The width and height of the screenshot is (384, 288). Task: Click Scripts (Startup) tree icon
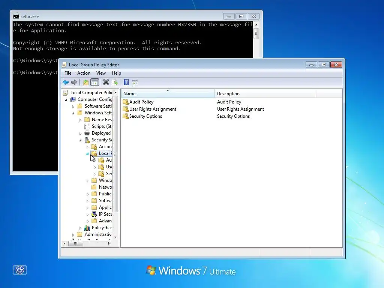tap(87, 126)
